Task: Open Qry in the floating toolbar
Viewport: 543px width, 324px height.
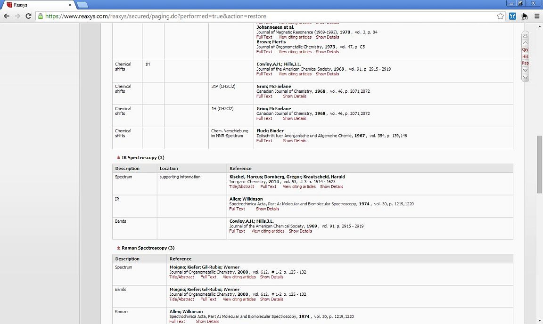Action: 526,49
